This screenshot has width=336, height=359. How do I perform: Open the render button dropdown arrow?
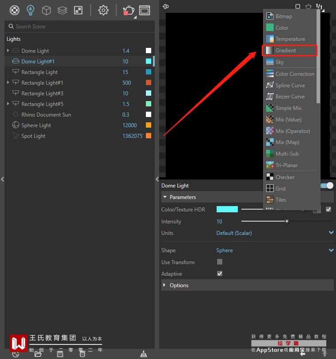[x=135, y=17]
